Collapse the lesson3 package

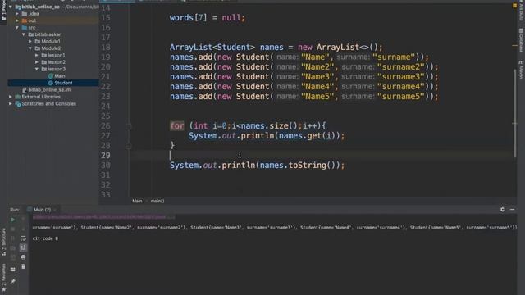pos(36,69)
